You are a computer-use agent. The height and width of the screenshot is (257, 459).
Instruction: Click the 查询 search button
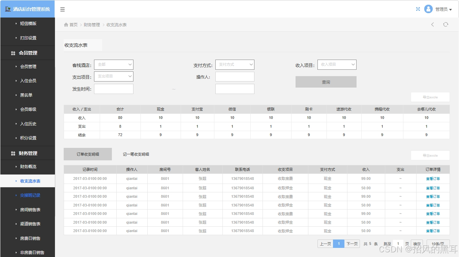click(x=326, y=82)
